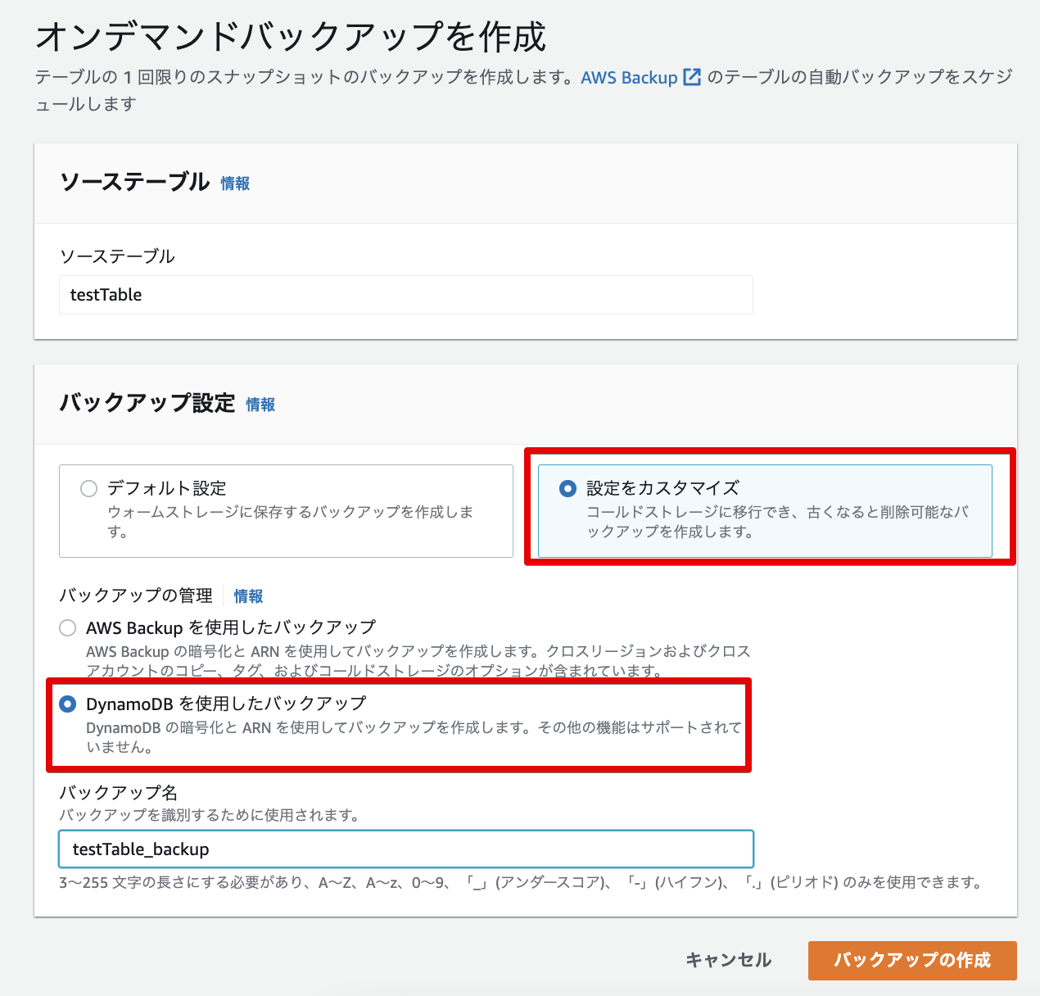This screenshot has width=1040, height=996.
Task: Click the AWS Backup の暗号化と ARN description text
Action: [418, 661]
